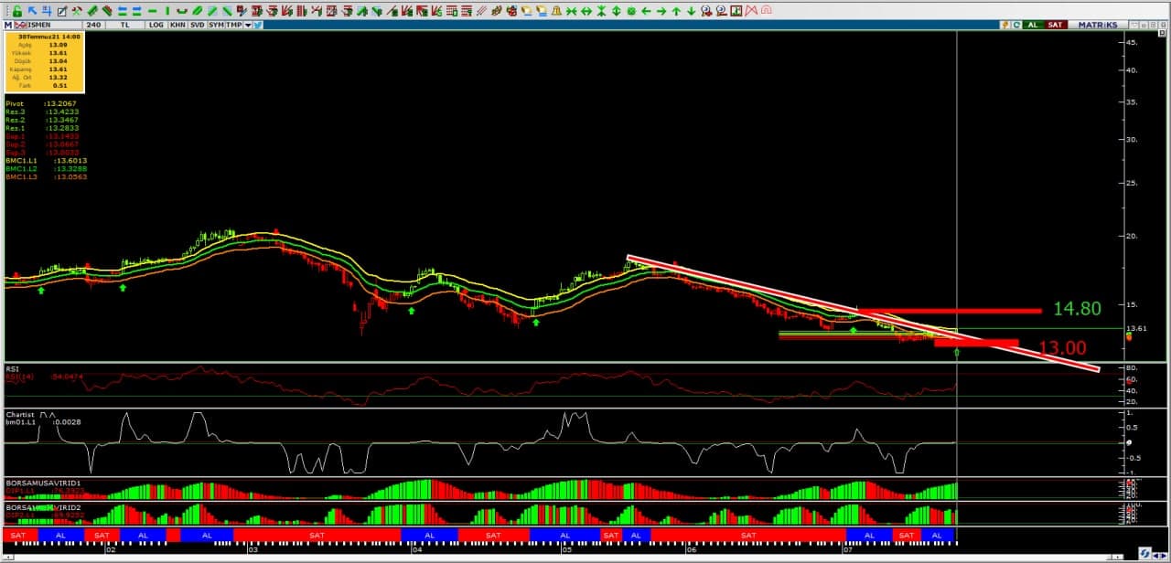1171x563 pixels.
Task: Shift the chart with the right arrow
Action: point(661,11)
